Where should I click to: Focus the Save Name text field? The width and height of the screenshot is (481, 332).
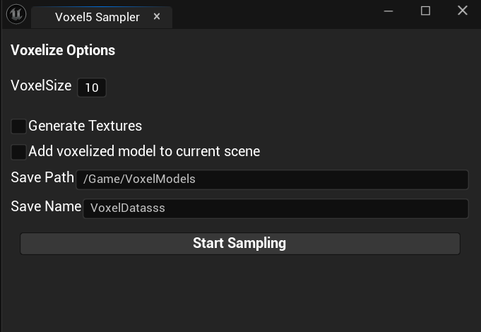275,208
